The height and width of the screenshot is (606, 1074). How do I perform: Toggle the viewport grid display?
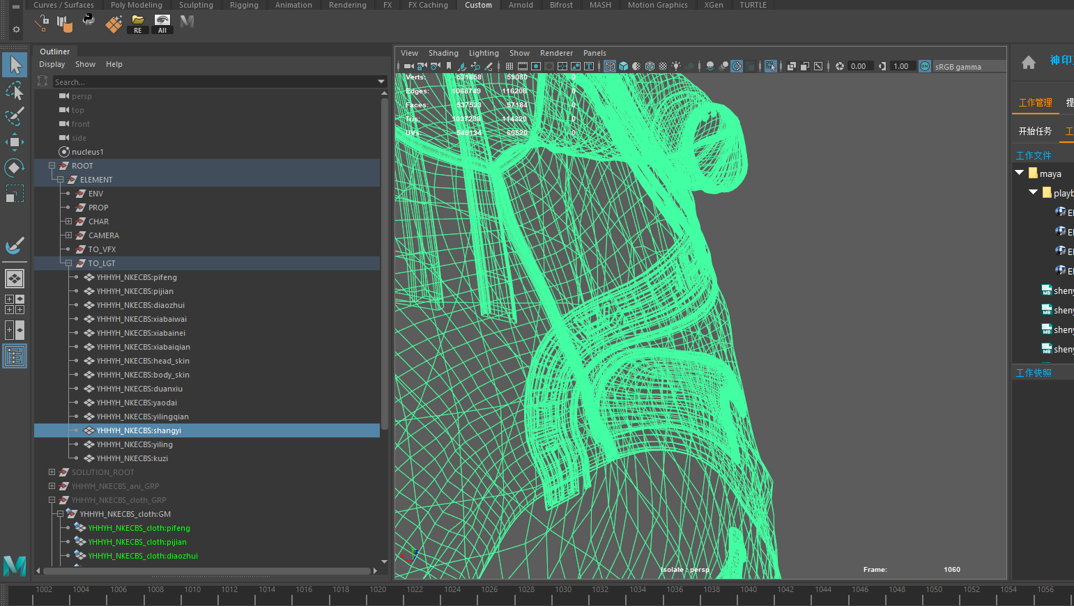[x=509, y=66]
